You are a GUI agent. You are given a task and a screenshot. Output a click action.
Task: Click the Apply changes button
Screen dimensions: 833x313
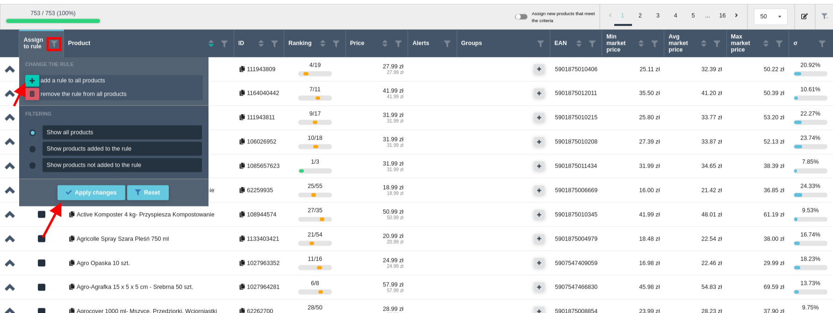(x=91, y=192)
